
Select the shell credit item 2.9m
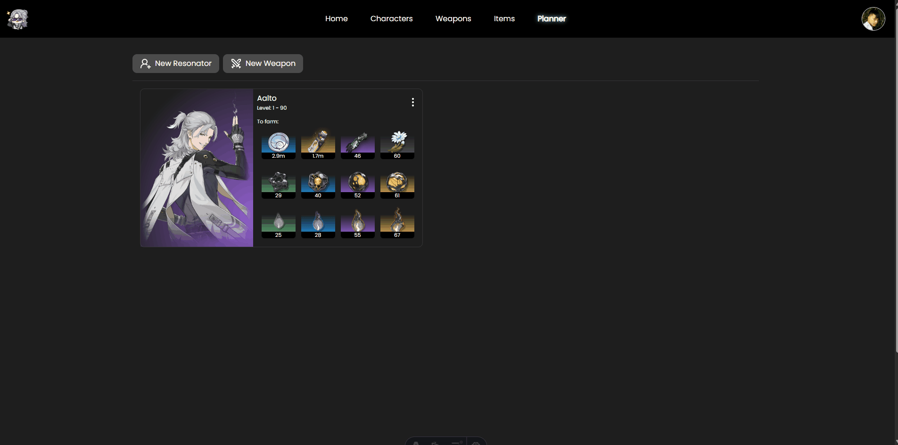[279, 144]
